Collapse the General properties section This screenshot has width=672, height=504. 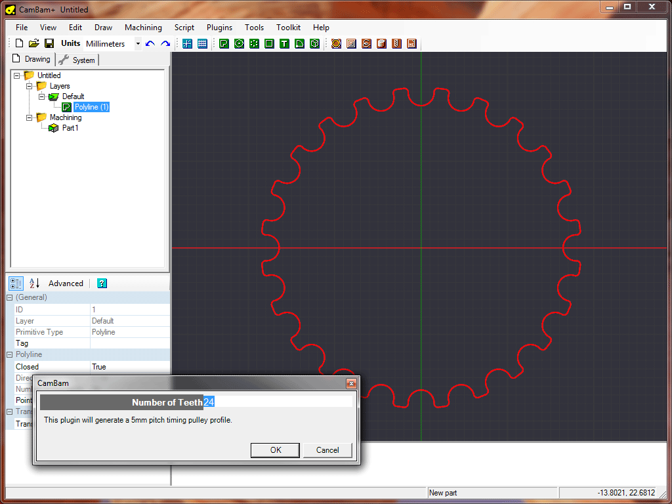(10, 298)
